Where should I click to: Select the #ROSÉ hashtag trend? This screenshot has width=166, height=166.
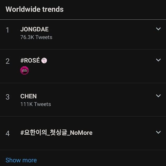pyautogui.click(x=30, y=60)
